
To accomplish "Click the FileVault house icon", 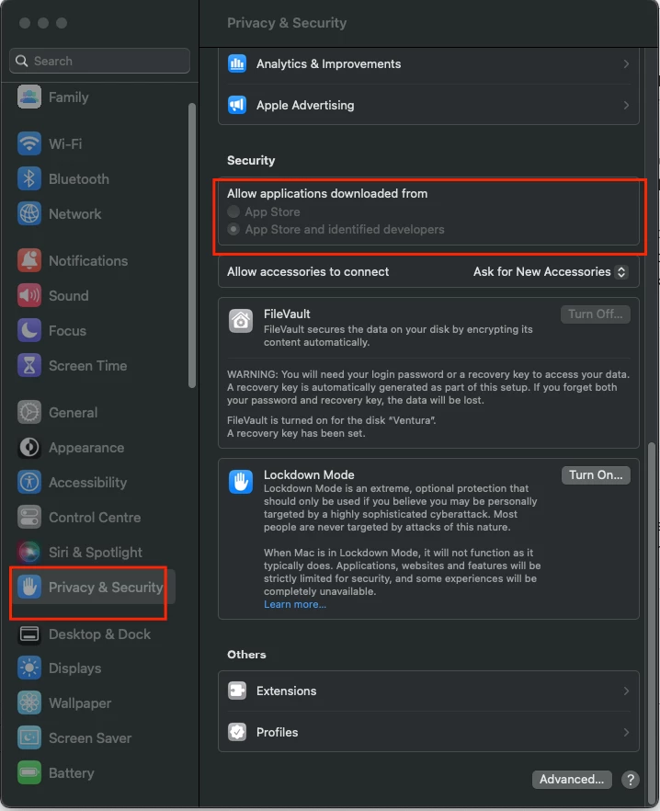I will pos(241,321).
